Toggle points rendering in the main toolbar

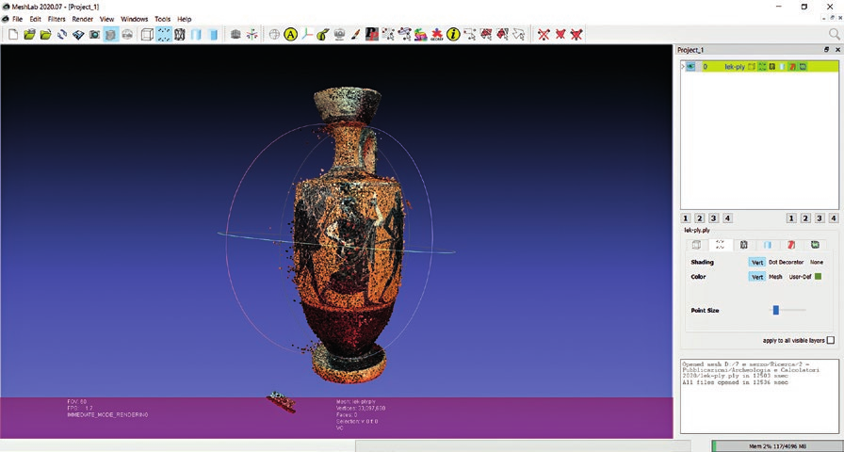[x=164, y=35]
